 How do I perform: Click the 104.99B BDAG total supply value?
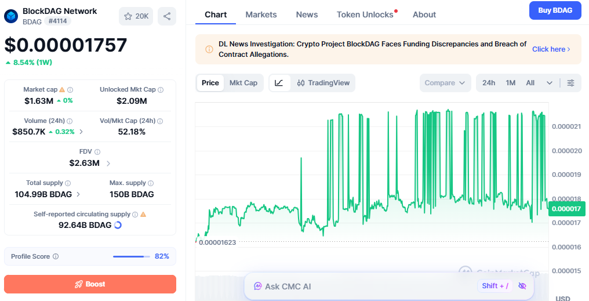click(x=43, y=194)
